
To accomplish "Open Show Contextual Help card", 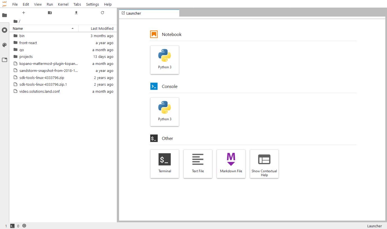I will [x=264, y=164].
